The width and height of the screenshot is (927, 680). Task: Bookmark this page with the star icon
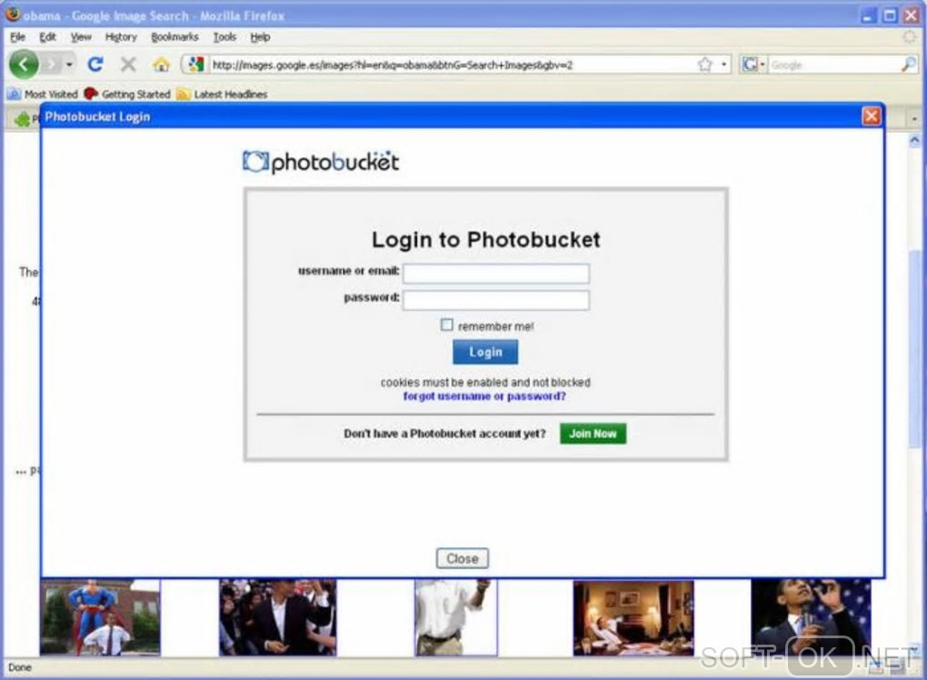[x=704, y=64]
